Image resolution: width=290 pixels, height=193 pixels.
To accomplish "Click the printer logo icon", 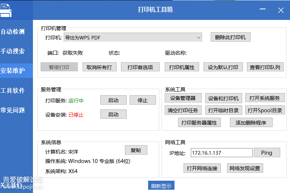I will pyautogui.click(x=6, y=11).
